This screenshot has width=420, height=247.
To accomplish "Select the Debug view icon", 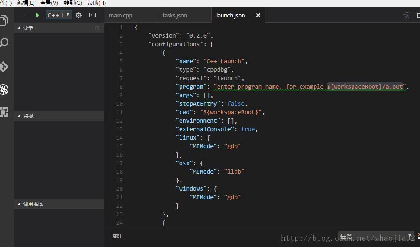I will click(x=4, y=89).
